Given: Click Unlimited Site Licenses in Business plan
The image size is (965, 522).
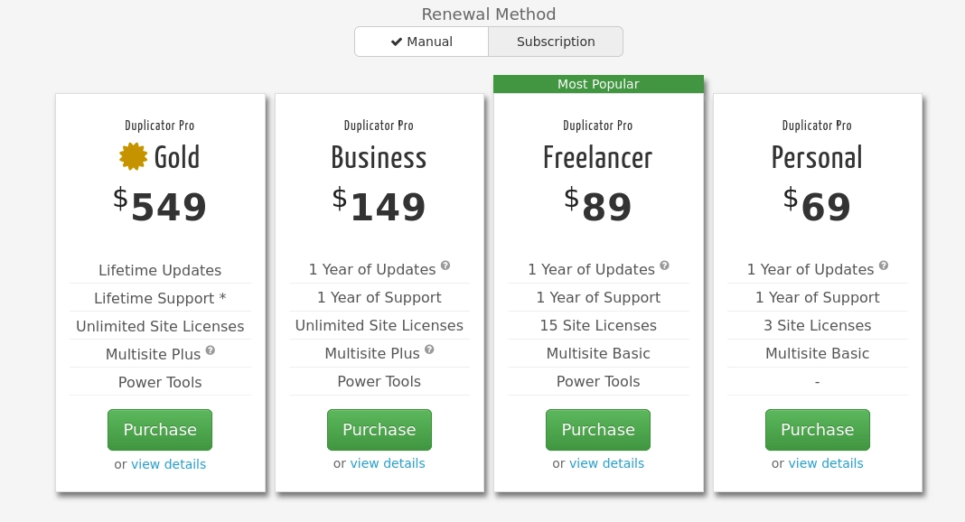Looking at the screenshot, I should tap(379, 326).
